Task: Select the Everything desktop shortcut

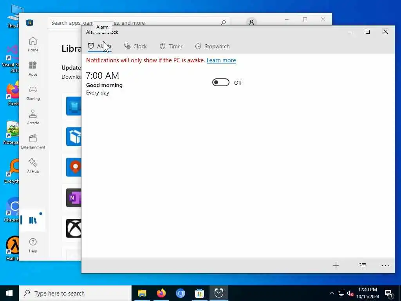Action: pos(11,171)
